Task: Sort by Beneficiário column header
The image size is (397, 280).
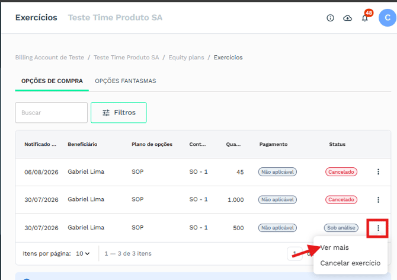Action: pyautogui.click(x=82, y=144)
